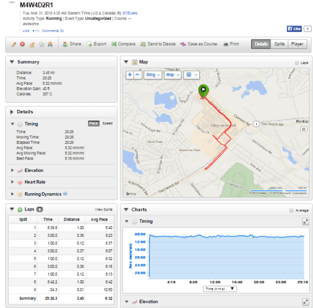Open the Bing map provider dropdown
Viewport: 313px width, 308px height.
pos(154,75)
